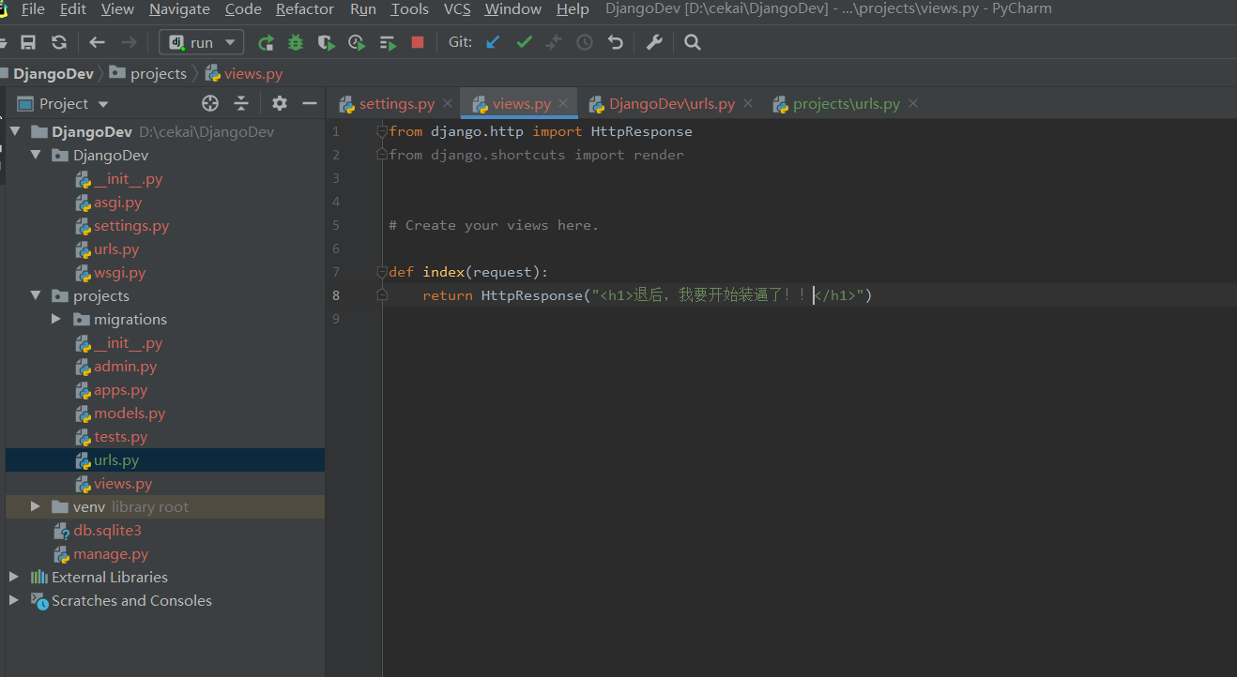
Task: Collapse the projects folder in the tree
Action: pyautogui.click(x=36, y=296)
